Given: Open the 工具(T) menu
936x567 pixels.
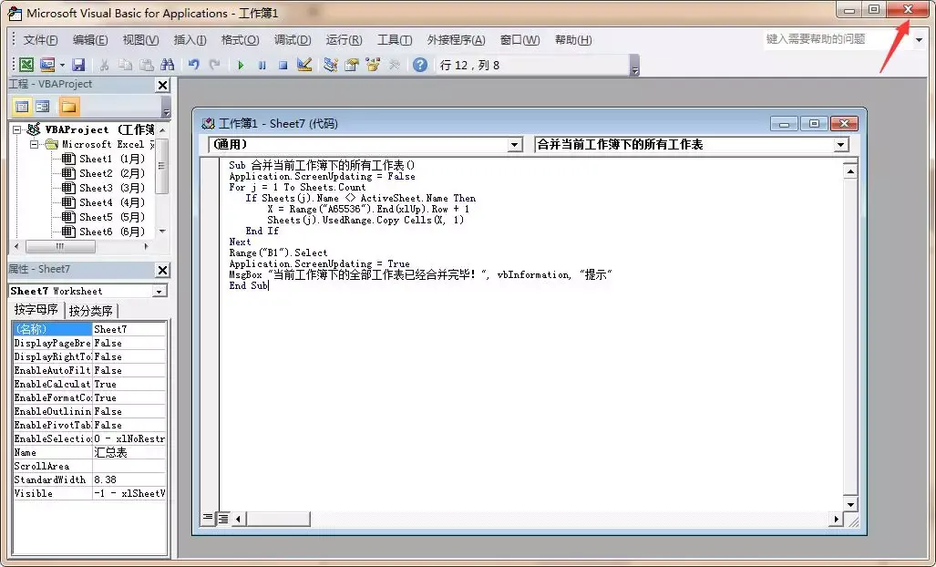Looking at the screenshot, I should (x=395, y=40).
